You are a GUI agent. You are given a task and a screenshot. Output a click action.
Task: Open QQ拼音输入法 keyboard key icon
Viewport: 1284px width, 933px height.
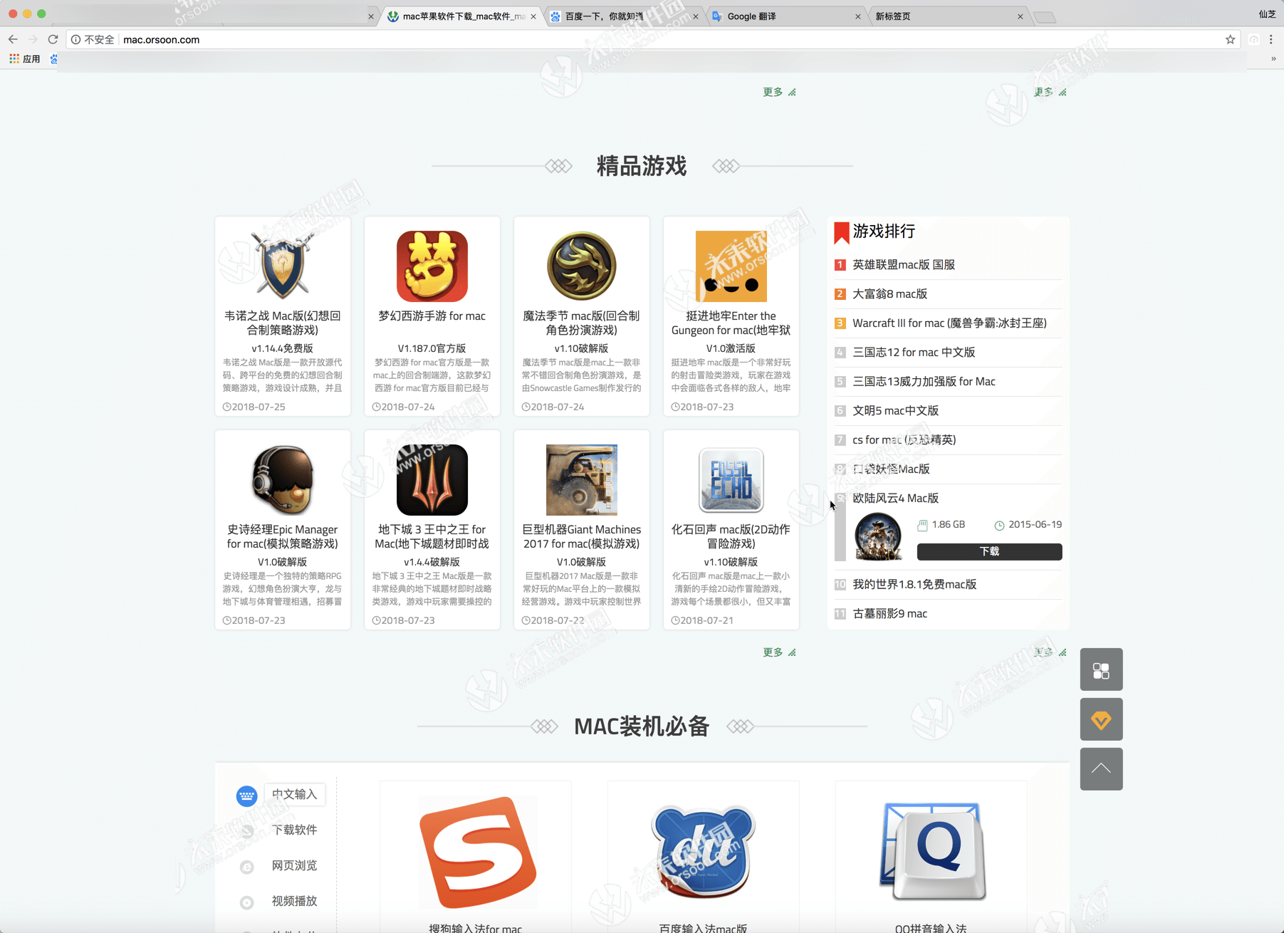pos(931,851)
